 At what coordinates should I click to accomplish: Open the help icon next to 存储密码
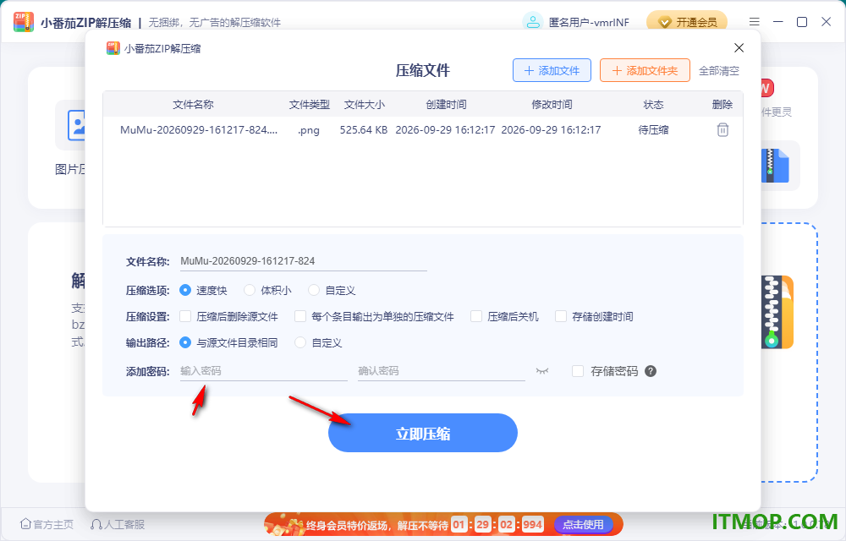651,371
